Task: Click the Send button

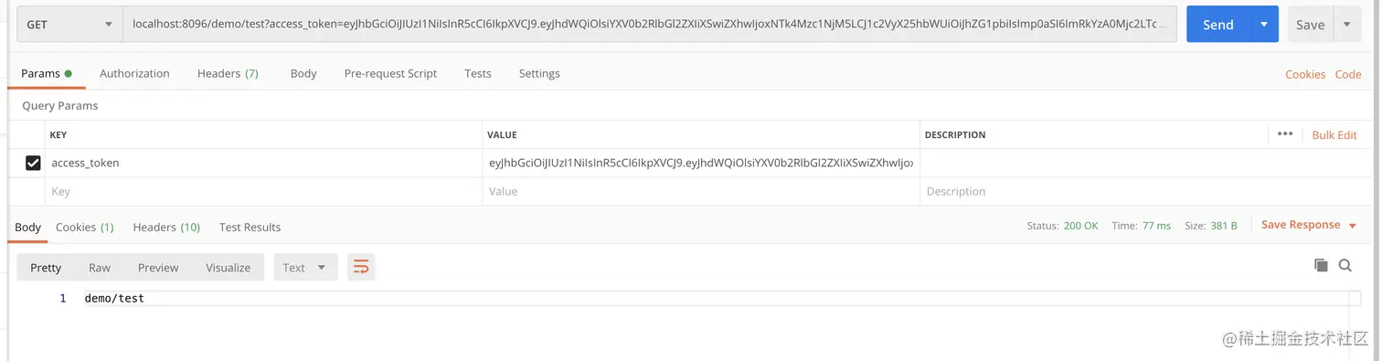Action: click(x=1217, y=25)
